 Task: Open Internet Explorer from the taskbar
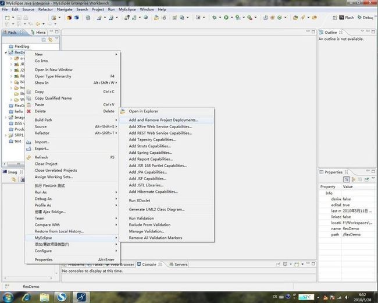pos(26,297)
